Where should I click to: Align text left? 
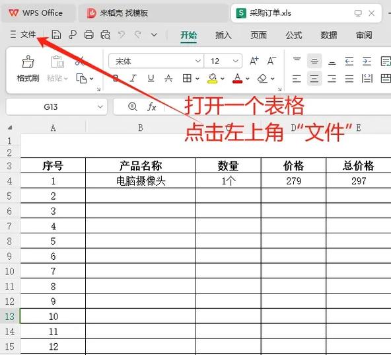click(x=297, y=79)
